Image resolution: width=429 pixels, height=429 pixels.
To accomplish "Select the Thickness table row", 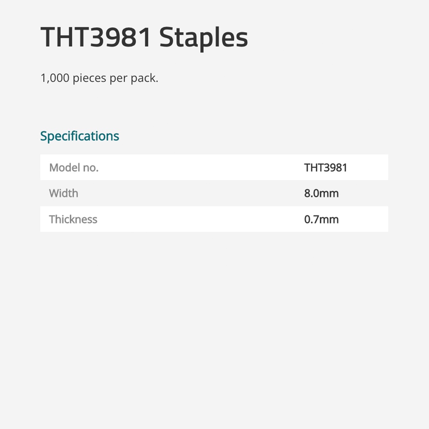I will (214, 219).
